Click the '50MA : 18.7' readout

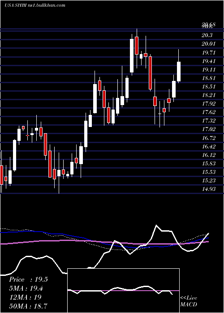click(28, 306)
